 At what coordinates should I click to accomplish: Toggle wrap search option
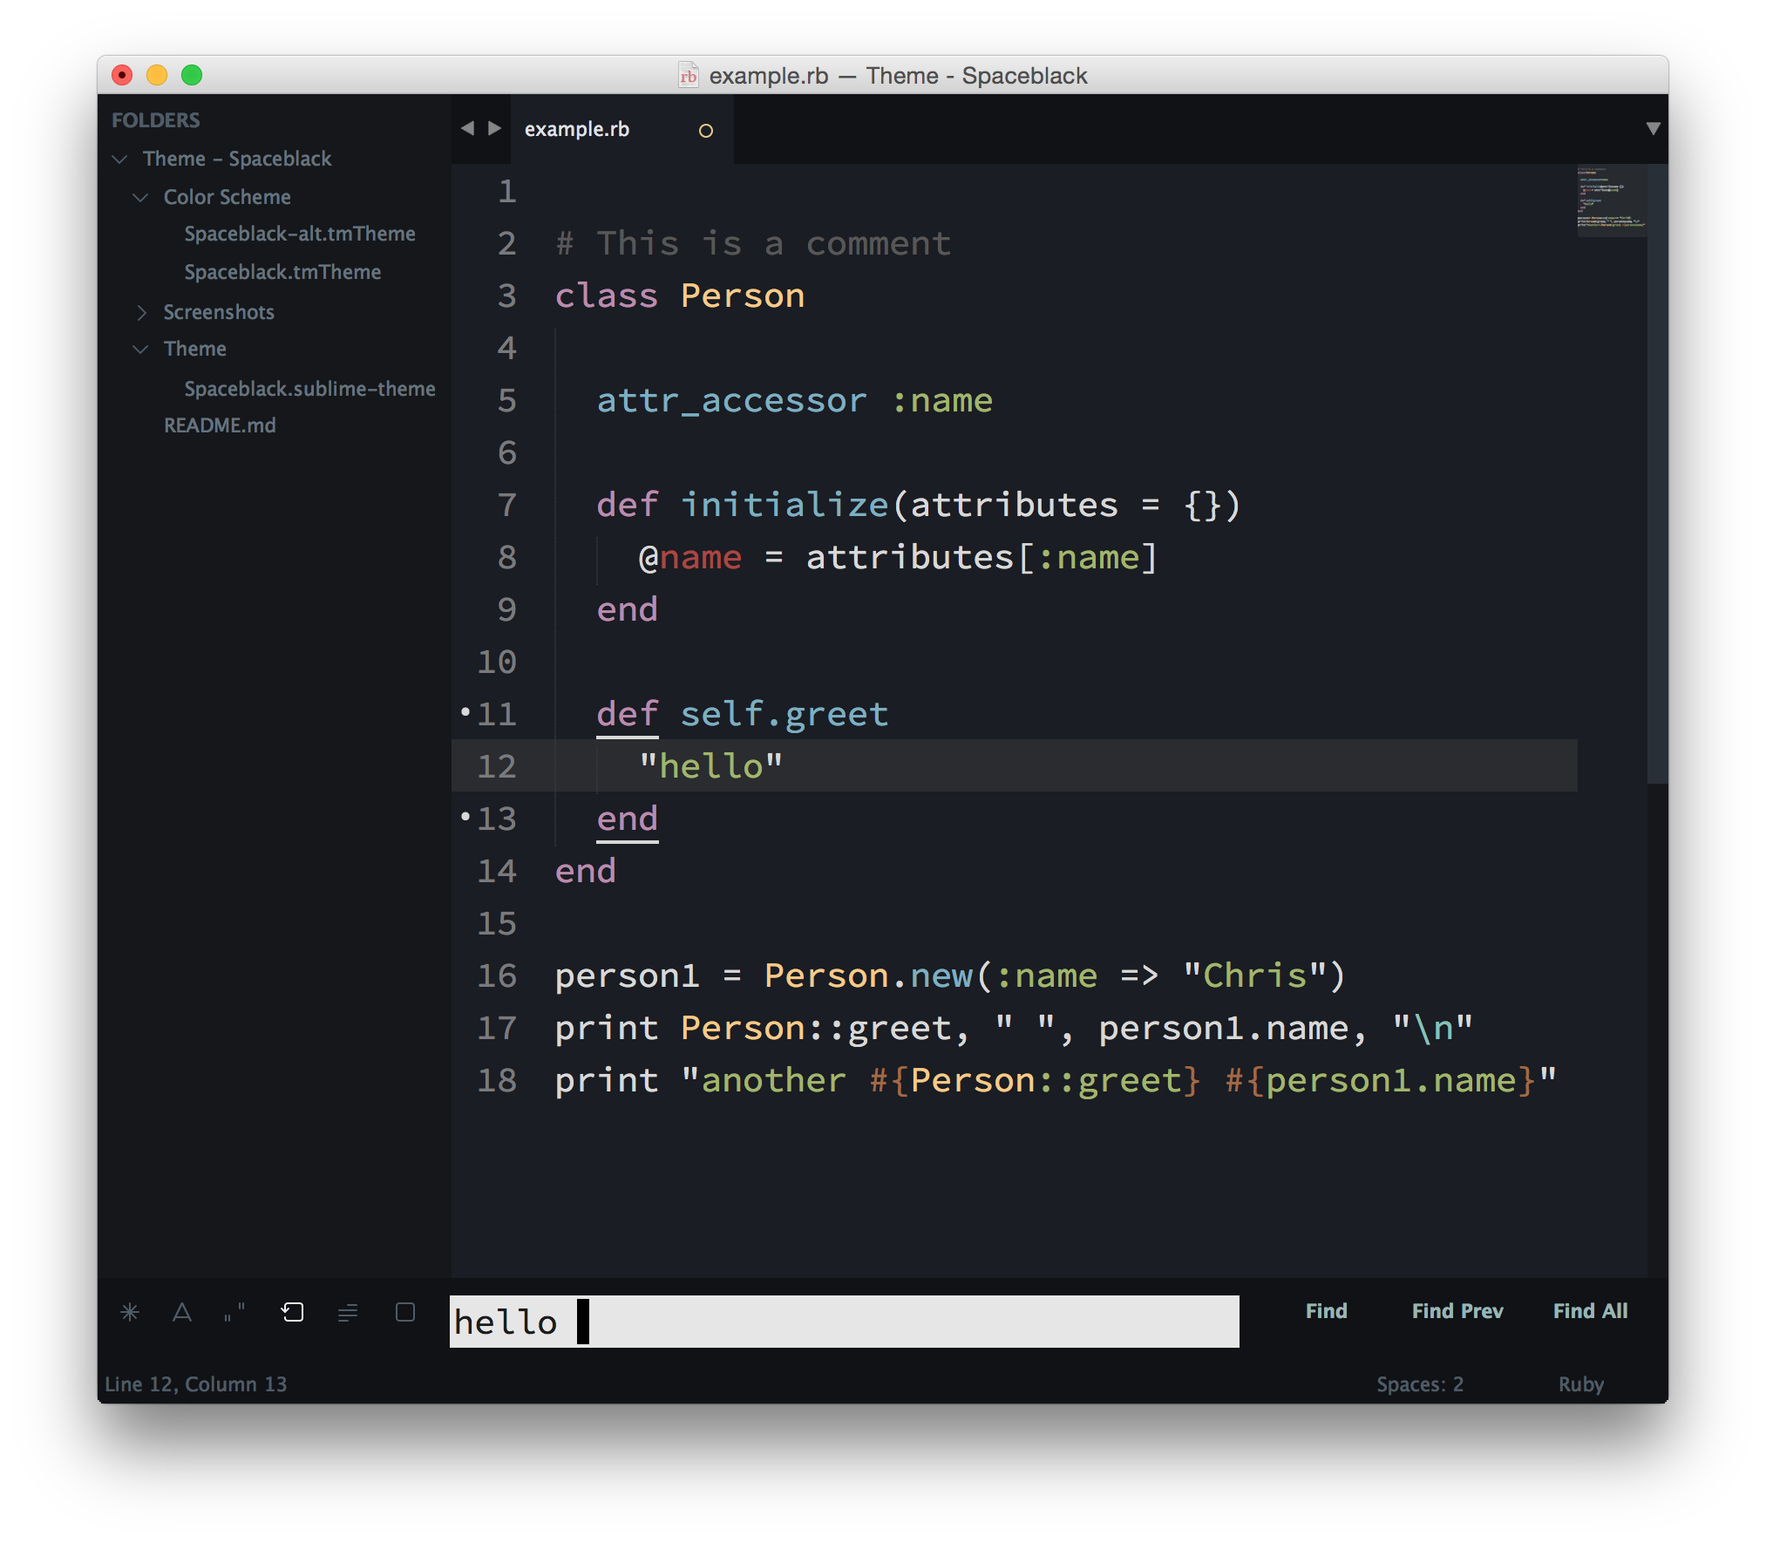click(x=293, y=1312)
